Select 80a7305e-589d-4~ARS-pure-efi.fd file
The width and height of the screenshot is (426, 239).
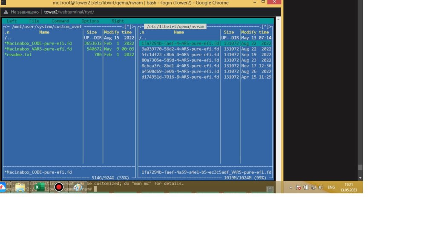pyautogui.click(x=180, y=60)
